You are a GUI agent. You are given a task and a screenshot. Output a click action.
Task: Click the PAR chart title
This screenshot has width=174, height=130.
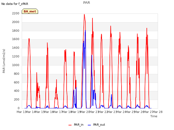[86, 3]
